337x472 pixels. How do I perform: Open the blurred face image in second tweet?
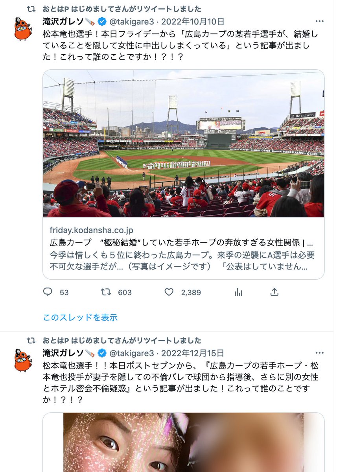click(184, 442)
